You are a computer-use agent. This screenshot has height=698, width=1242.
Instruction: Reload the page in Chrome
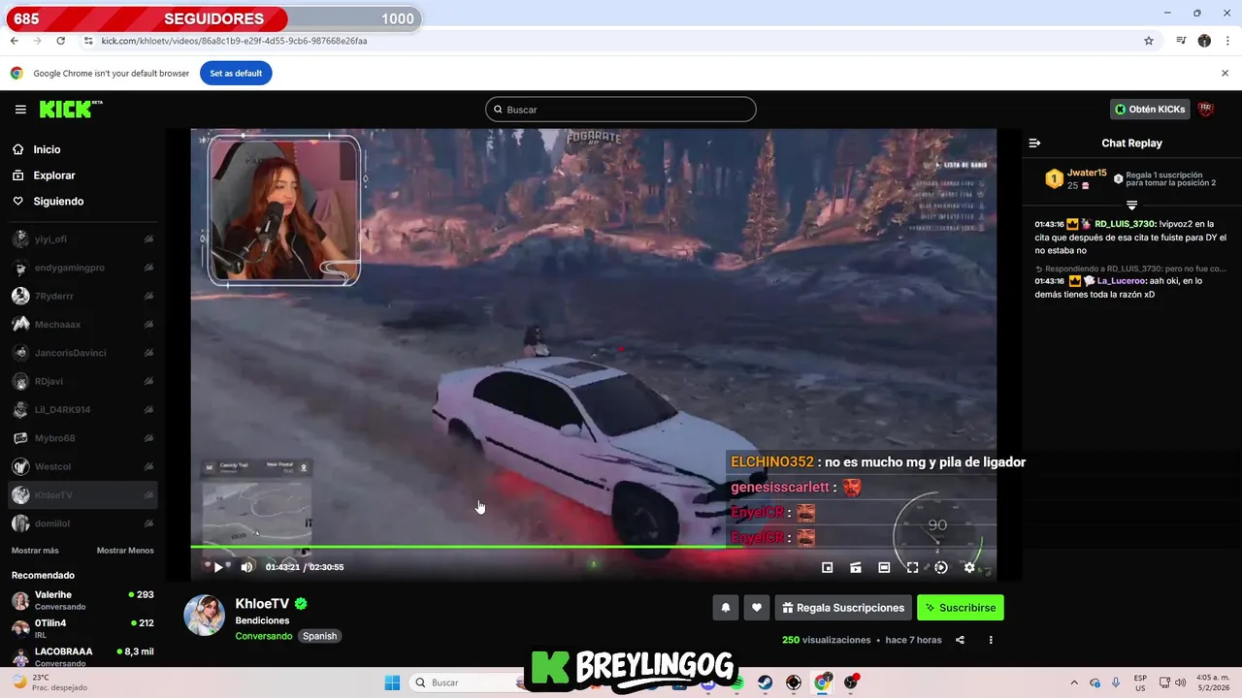(x=61, y=41)
